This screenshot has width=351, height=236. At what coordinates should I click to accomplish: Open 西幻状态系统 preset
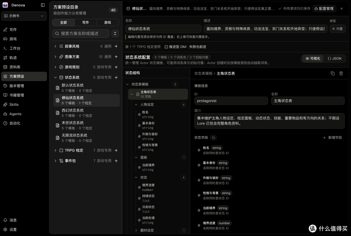point(86,113)
